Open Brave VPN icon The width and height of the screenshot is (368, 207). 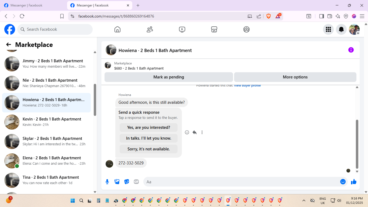pyautogui.click(x=346, y=16)
